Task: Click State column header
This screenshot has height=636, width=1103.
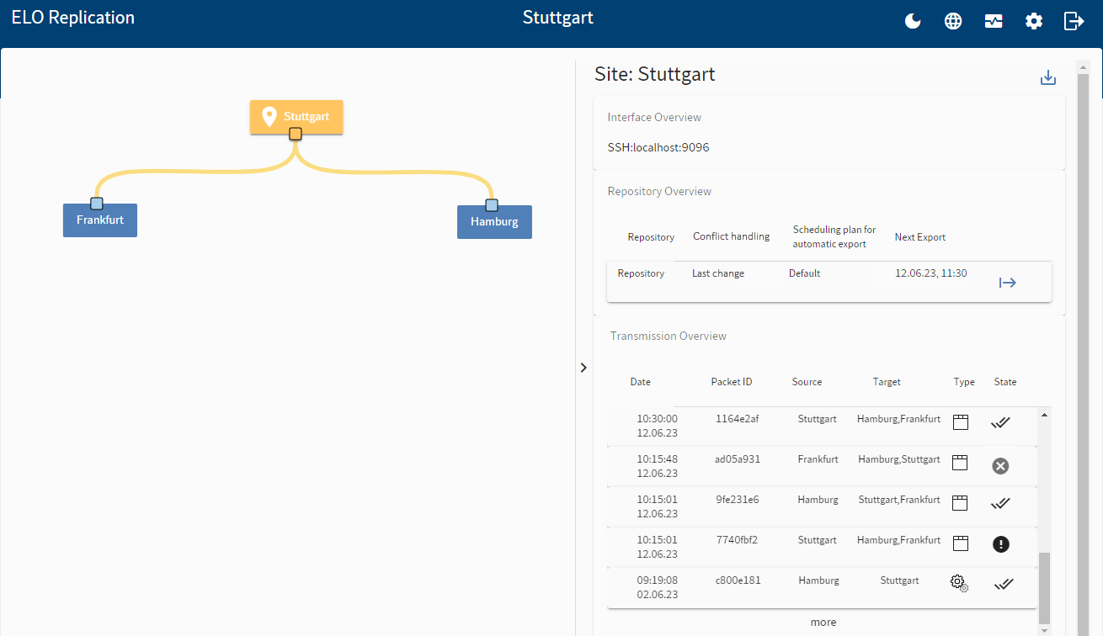Action: pyautogui.click(x=1005, y=382)
